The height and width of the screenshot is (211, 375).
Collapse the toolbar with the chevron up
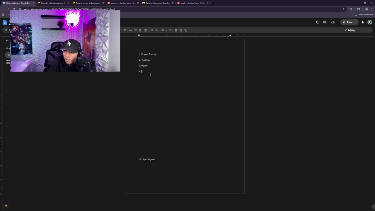click(x=369, y=30)
